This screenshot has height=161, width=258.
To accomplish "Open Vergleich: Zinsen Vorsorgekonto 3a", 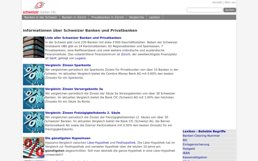I will (74, 89).
